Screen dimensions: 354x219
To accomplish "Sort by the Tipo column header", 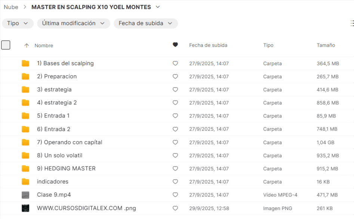I will coord(268,45).
